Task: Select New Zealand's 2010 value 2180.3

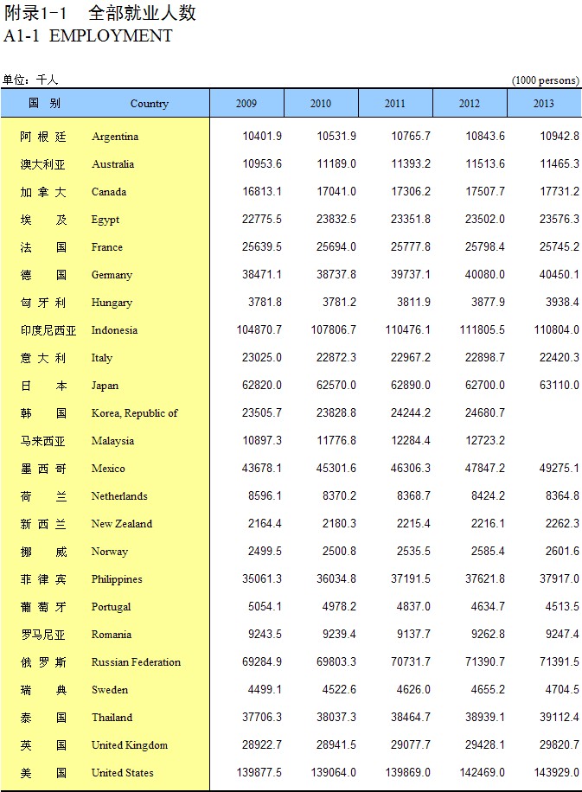Action: (338, 524)
